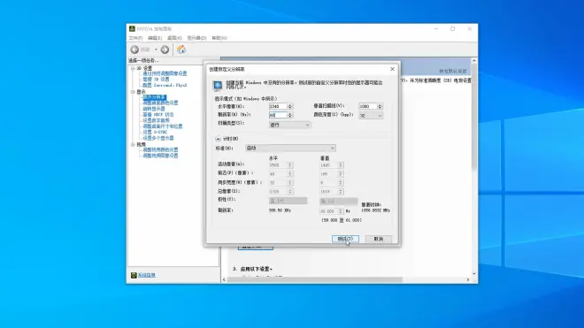
Task: Click the 测试(T) button
Action: point(345,239)
